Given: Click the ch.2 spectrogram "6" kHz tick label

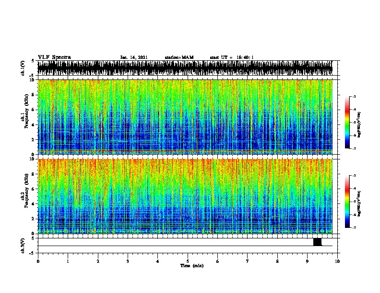Looking at the screenshot, I should pyautogui.click(x=33, y=189).
